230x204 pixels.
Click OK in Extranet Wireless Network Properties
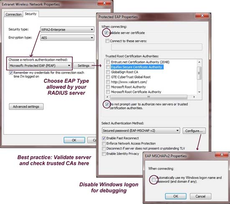pyautogui.click(x=74, y=140)
